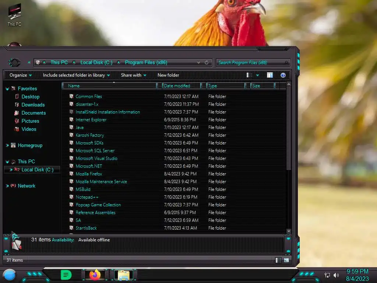
Task: Collapse the This PC tree node
Action: tap(7, 162)
